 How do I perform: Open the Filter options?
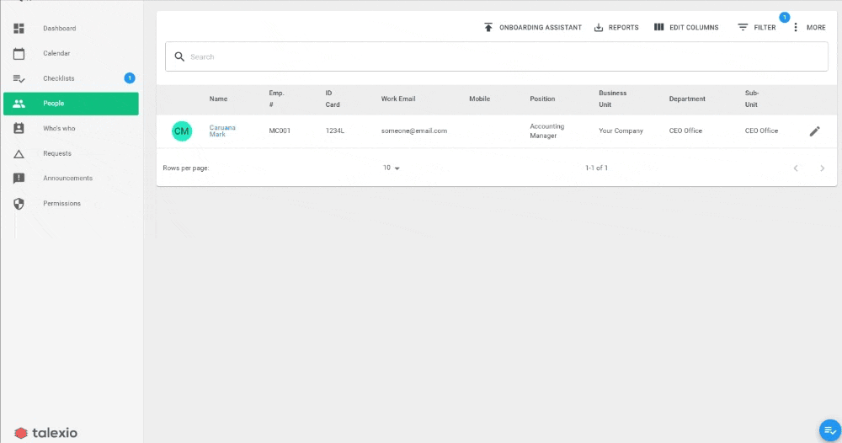click(757, 28)
